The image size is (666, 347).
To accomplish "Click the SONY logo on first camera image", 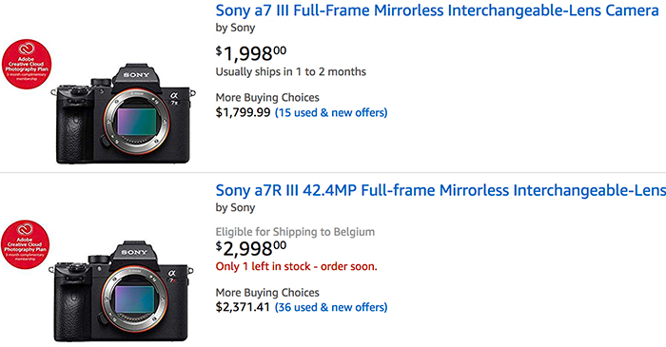I will click(x=136, y=75).
